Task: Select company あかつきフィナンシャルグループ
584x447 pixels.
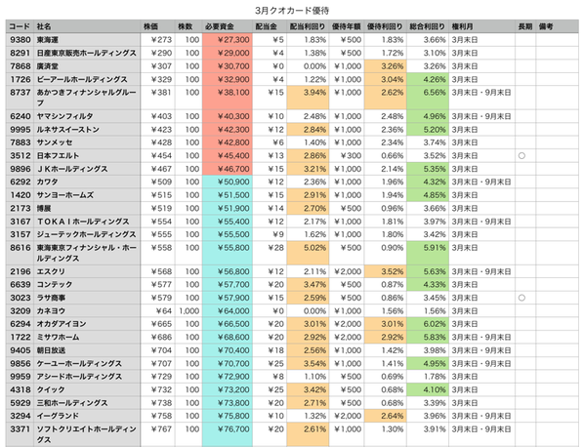Action: [86, 98]
